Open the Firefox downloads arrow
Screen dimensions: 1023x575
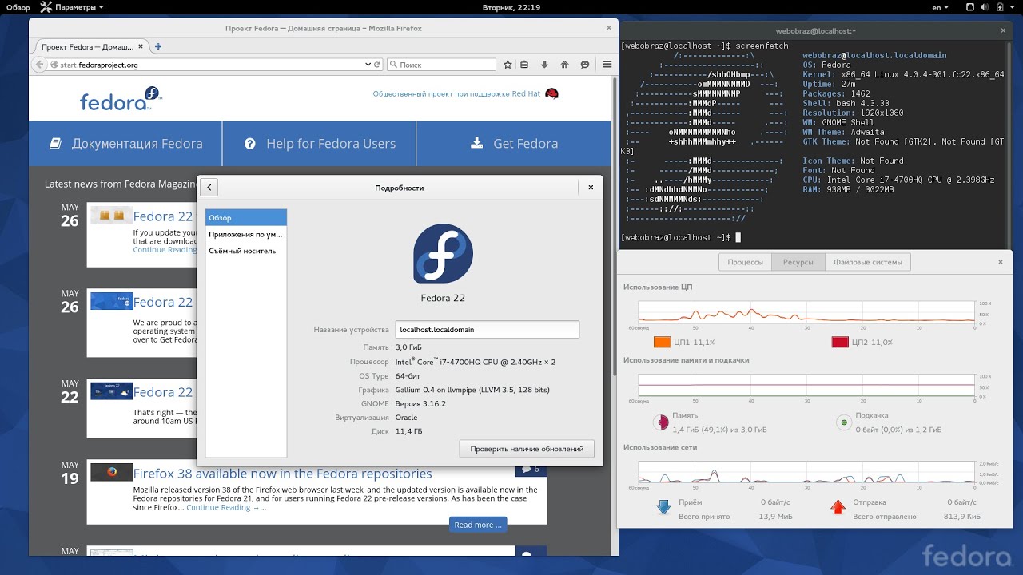pos(545,65)
